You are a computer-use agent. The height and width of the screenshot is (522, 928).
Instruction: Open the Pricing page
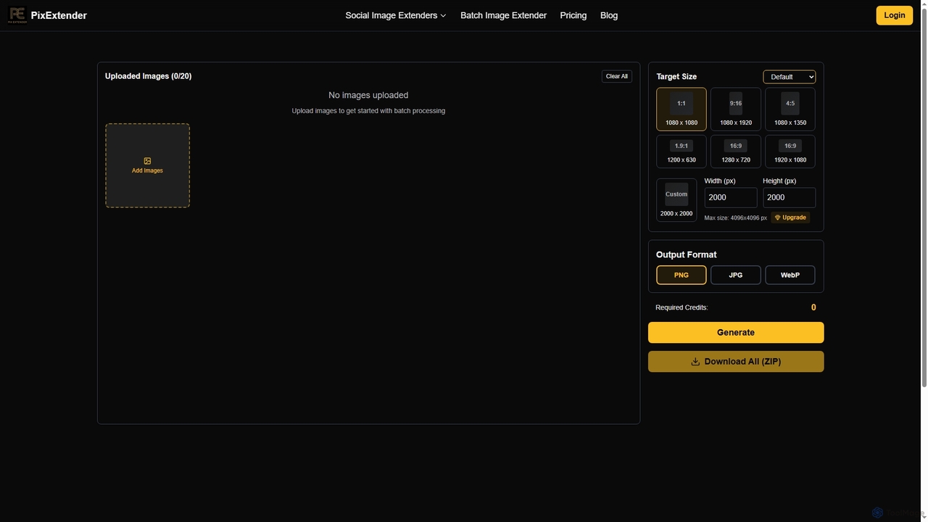pos(573,15)
